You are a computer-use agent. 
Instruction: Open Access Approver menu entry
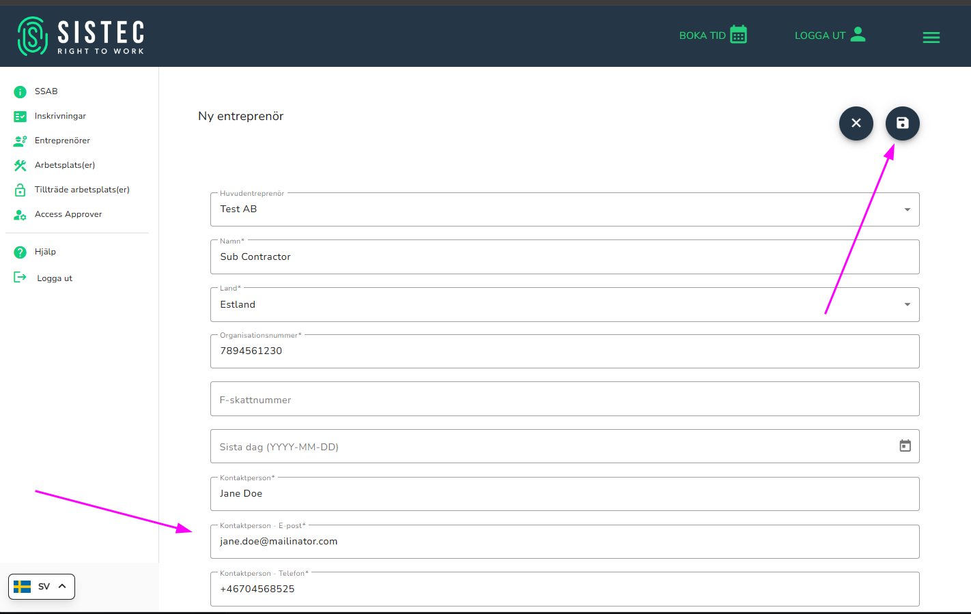click(68, 214)
